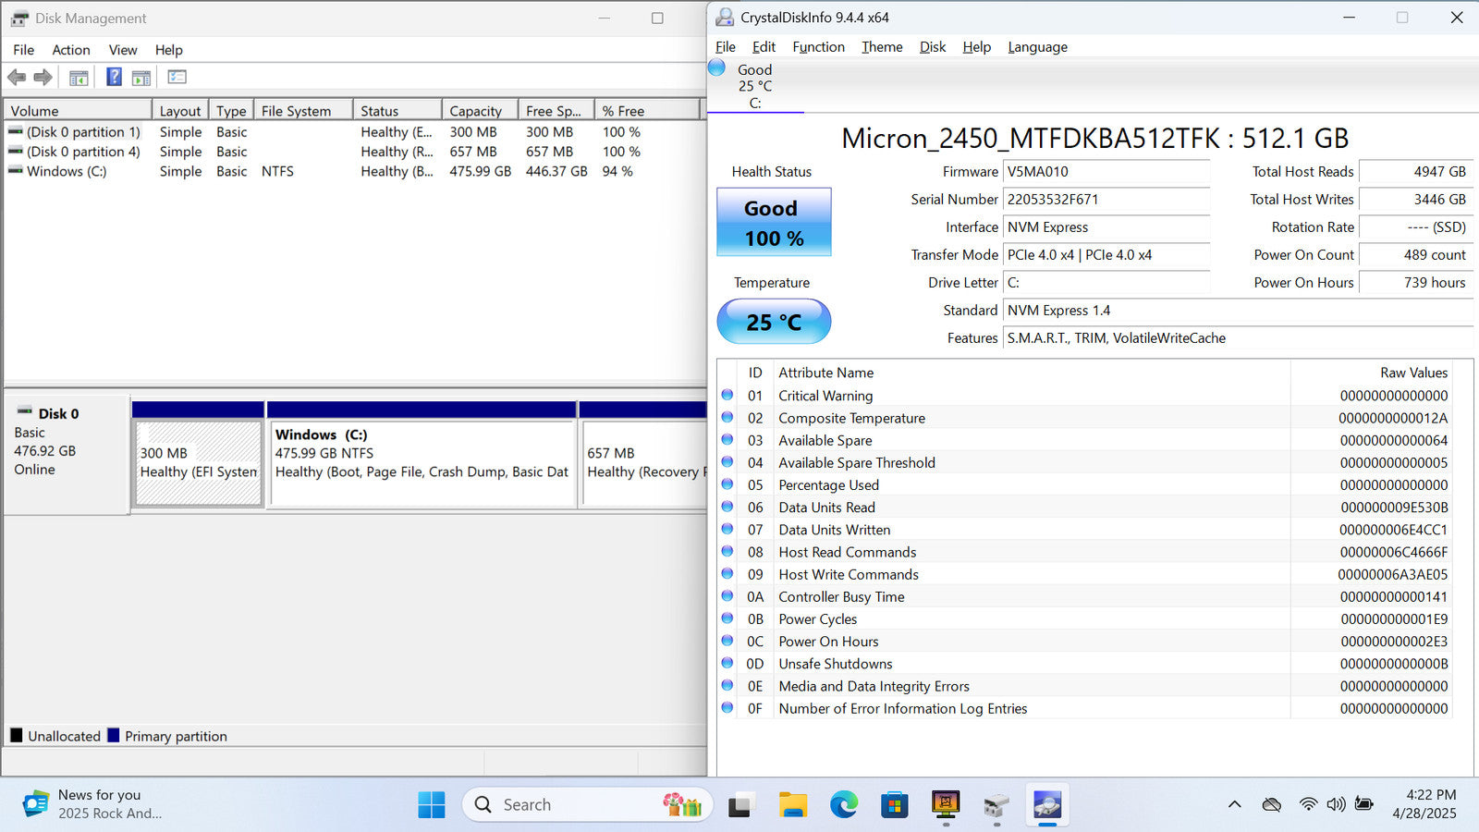
Task: Open the Action menu in Disk Management
Action: pos(71,50)
